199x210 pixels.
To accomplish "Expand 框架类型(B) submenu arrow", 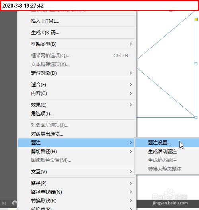I will click(x=131, y=44).
